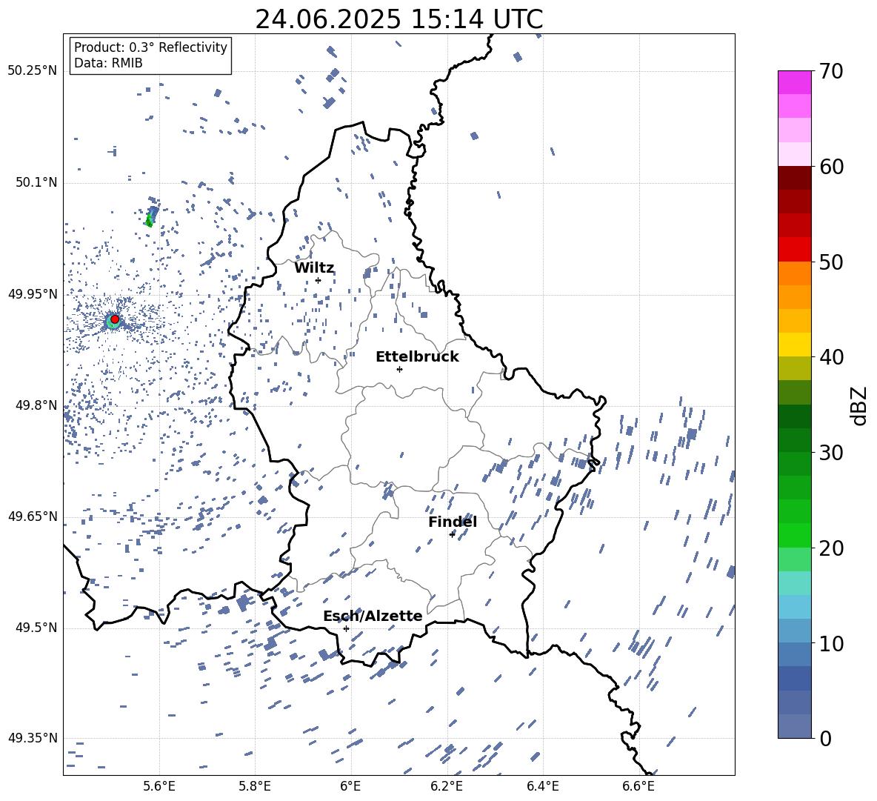
Task: Click the Findel station cross marker
Action: pos(452,534)
